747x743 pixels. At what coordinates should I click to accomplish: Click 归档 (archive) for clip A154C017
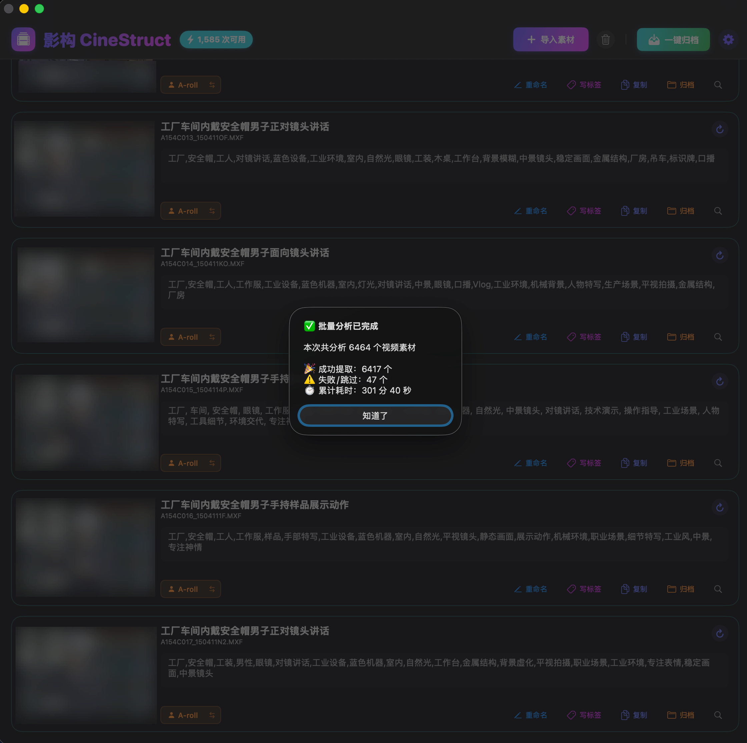point(681,715)
